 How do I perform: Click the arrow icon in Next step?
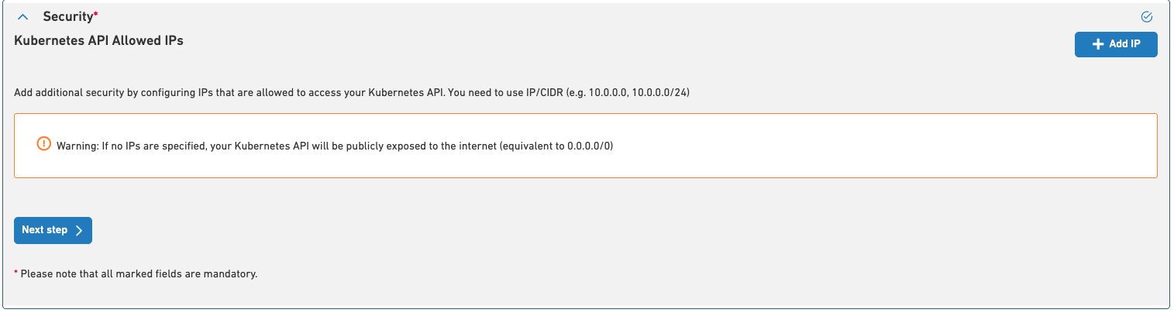tap(79, 230)
